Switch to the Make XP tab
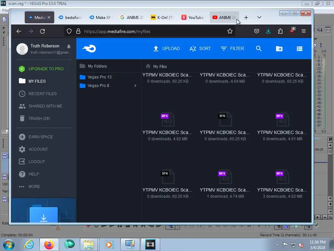This screenshot has height=251, width=334. [101, 18]
